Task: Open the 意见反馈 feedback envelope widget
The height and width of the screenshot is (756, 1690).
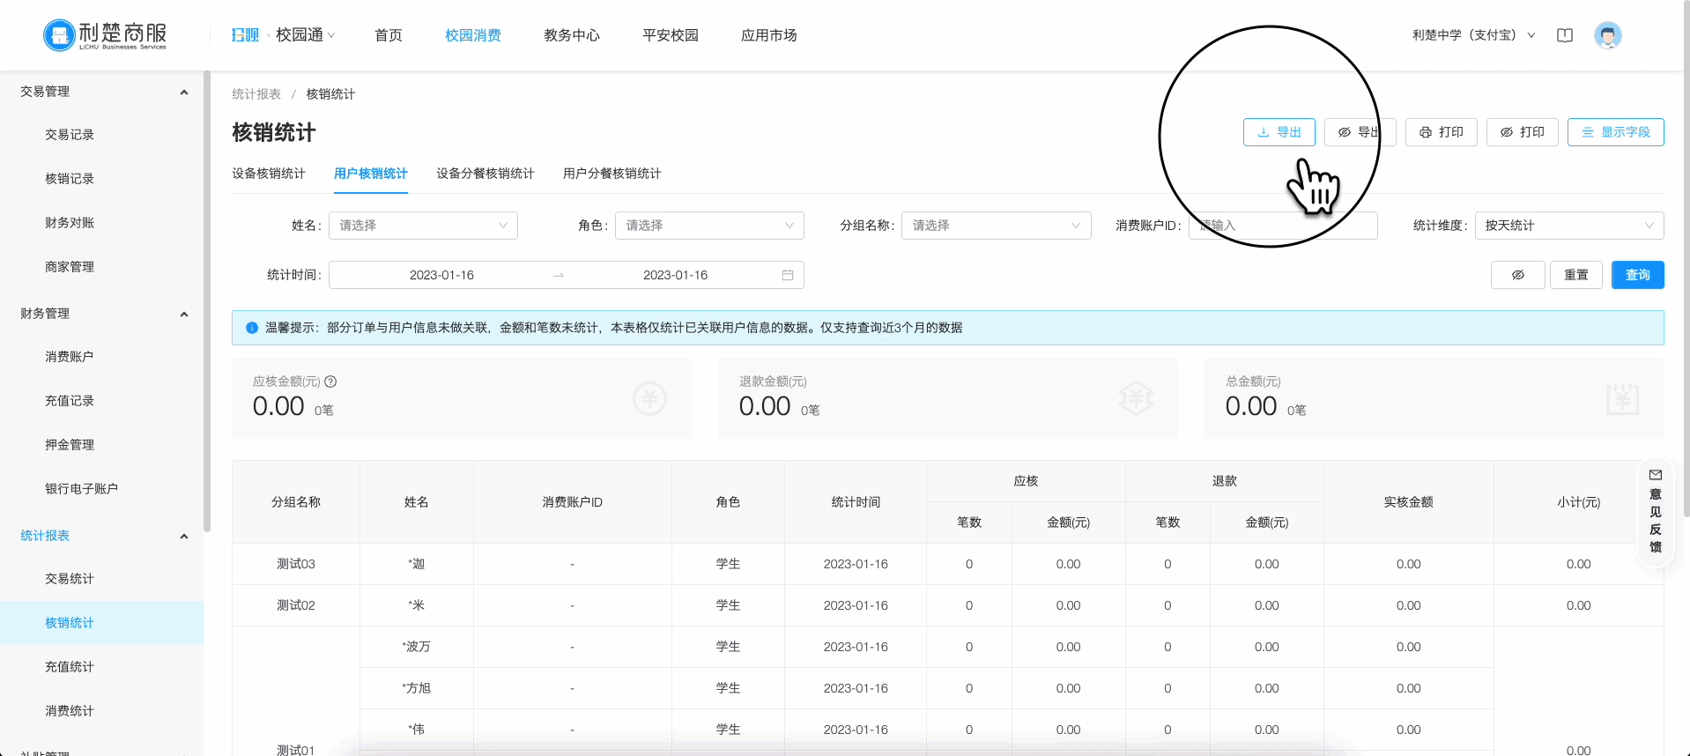Action: (x=1655, y=512)
